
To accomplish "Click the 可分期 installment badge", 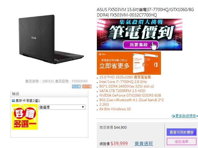I will point(76,87).
